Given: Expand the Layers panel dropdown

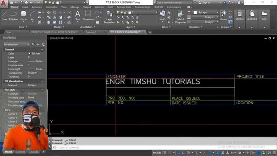Looking at the screenshot, I should coord(130,27).
